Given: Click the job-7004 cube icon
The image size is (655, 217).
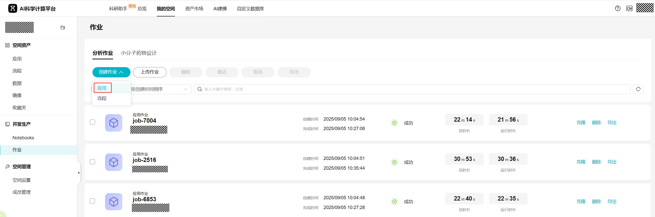Looking at the screenshot, I should point(114,123).
